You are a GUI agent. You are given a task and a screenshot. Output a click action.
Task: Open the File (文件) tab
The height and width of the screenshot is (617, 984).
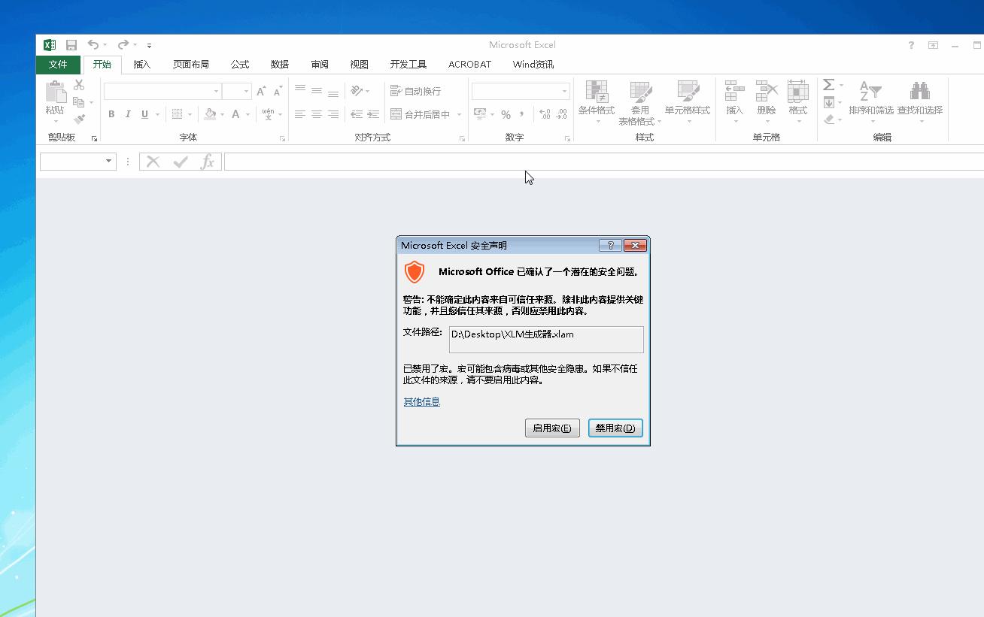(58, 65)
